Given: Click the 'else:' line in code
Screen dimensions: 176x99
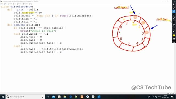Looking at the screenshot, I should (18, 46).
